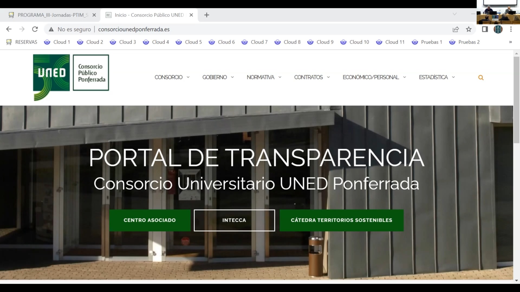This screenshot has width=520, height=292.
Task: Click the UNED Consorcio Público Ponferrada logo
Action: click(x=71, y=77)
